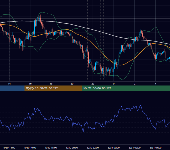The width and height of the screenshot is (170, 150).
Task: Click the NY 21:00-06:00 JST session bar
Action: pos(126,88)
